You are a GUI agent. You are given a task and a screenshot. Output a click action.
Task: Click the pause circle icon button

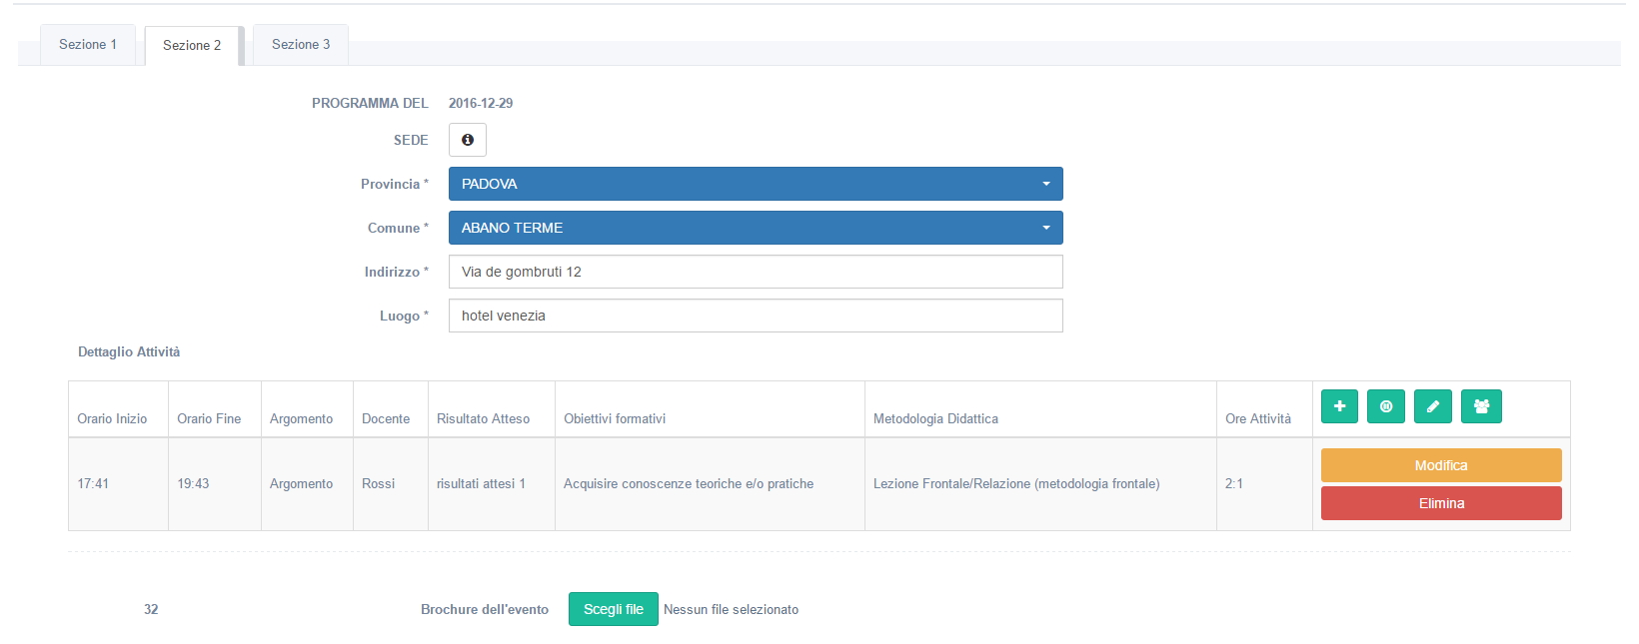1385,406
